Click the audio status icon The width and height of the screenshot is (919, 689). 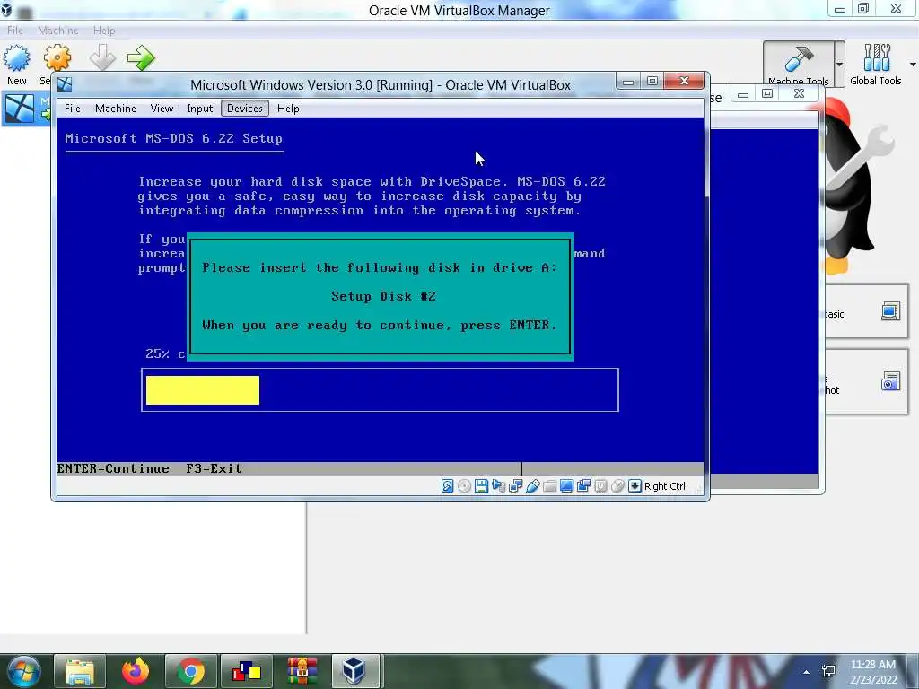coord(498,485)
